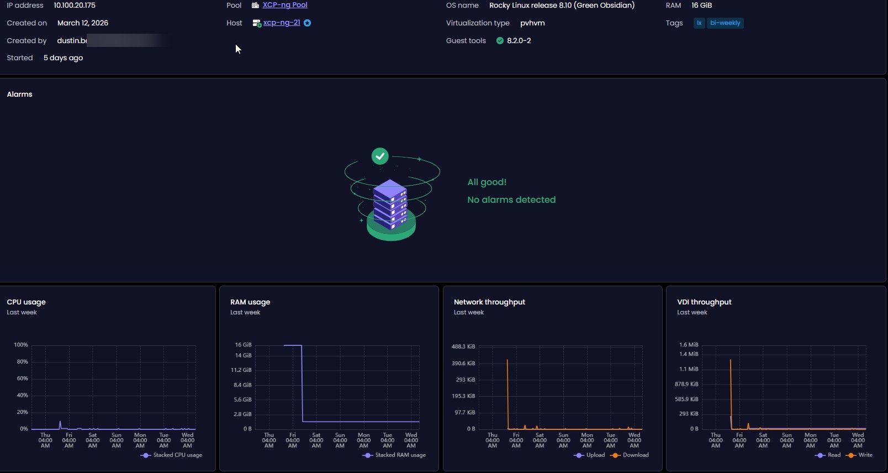The image size is (888, 473).
Task: Open the xcp-ng-21 host link
Action: point(282,23)
